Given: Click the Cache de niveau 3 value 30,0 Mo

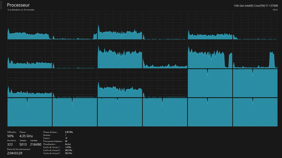Looking at the screenshot, I should pos(68,153).
